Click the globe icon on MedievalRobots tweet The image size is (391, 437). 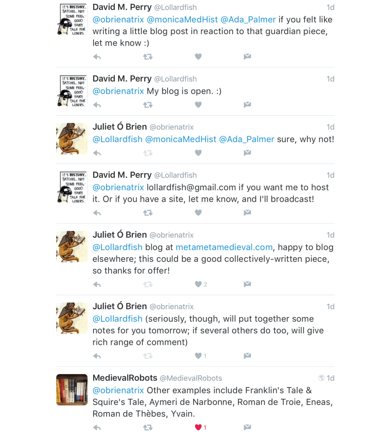point(321,378)
